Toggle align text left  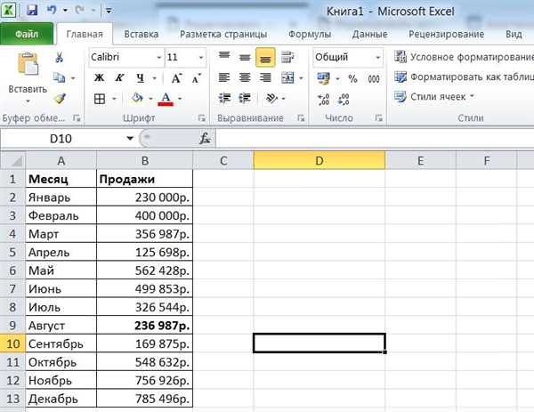point(224,78)
